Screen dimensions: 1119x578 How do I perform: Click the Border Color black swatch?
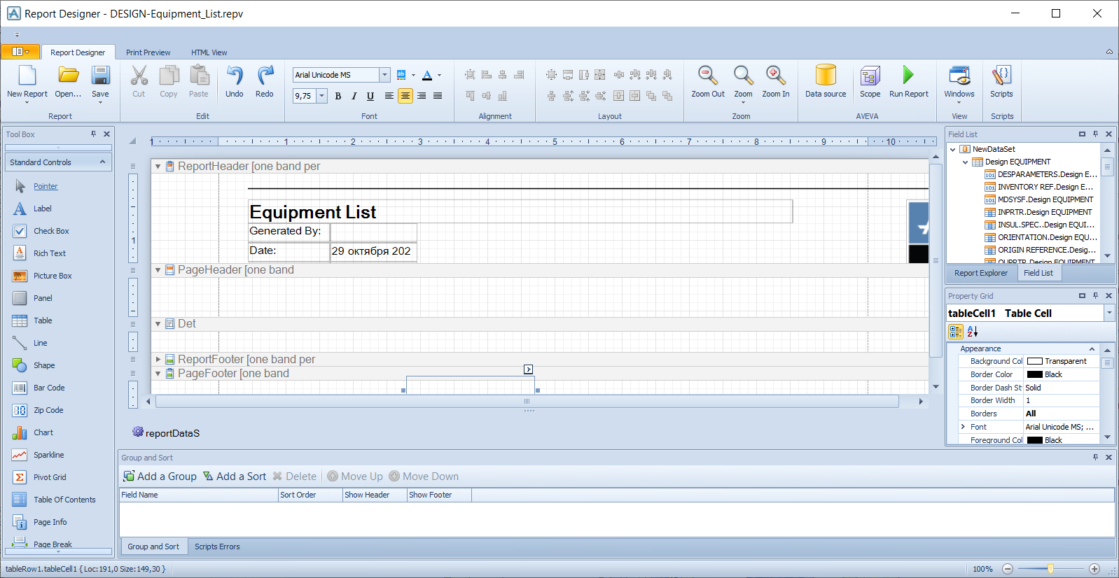[1034, 374]
